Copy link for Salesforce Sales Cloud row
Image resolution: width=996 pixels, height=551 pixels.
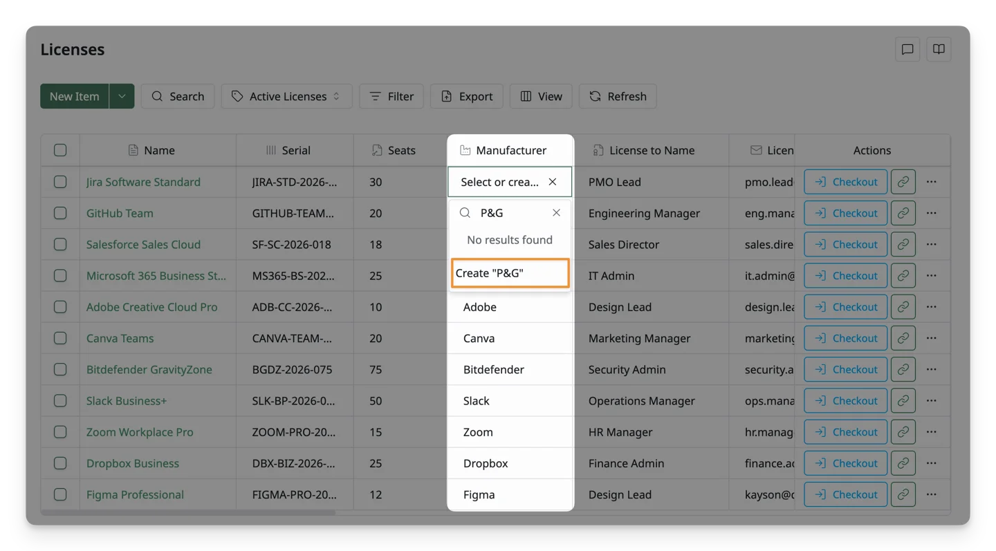pyautogui.click(x=903, y=244)
